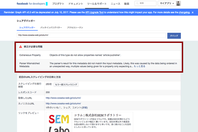198x132 pixels.
Task: Dismiss the Graph API reminder banner
Action: coord(193,13)
